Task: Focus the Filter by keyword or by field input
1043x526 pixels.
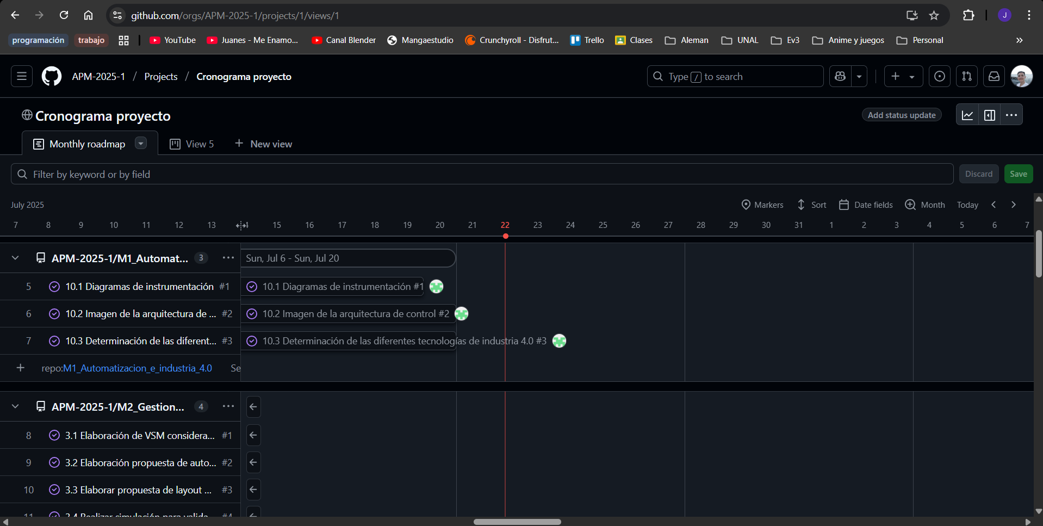Action: 482,174
